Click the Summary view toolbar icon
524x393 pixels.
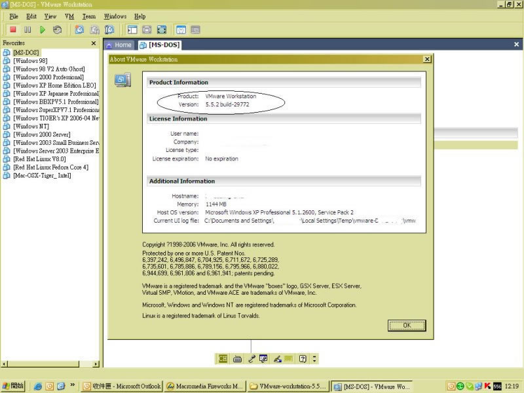pyautogui.click(x=181, y=29)
